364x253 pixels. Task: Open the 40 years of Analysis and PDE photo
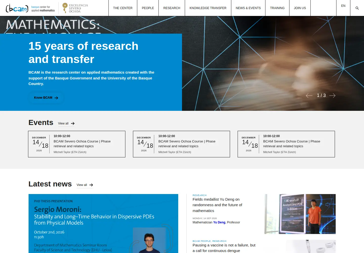300,214
